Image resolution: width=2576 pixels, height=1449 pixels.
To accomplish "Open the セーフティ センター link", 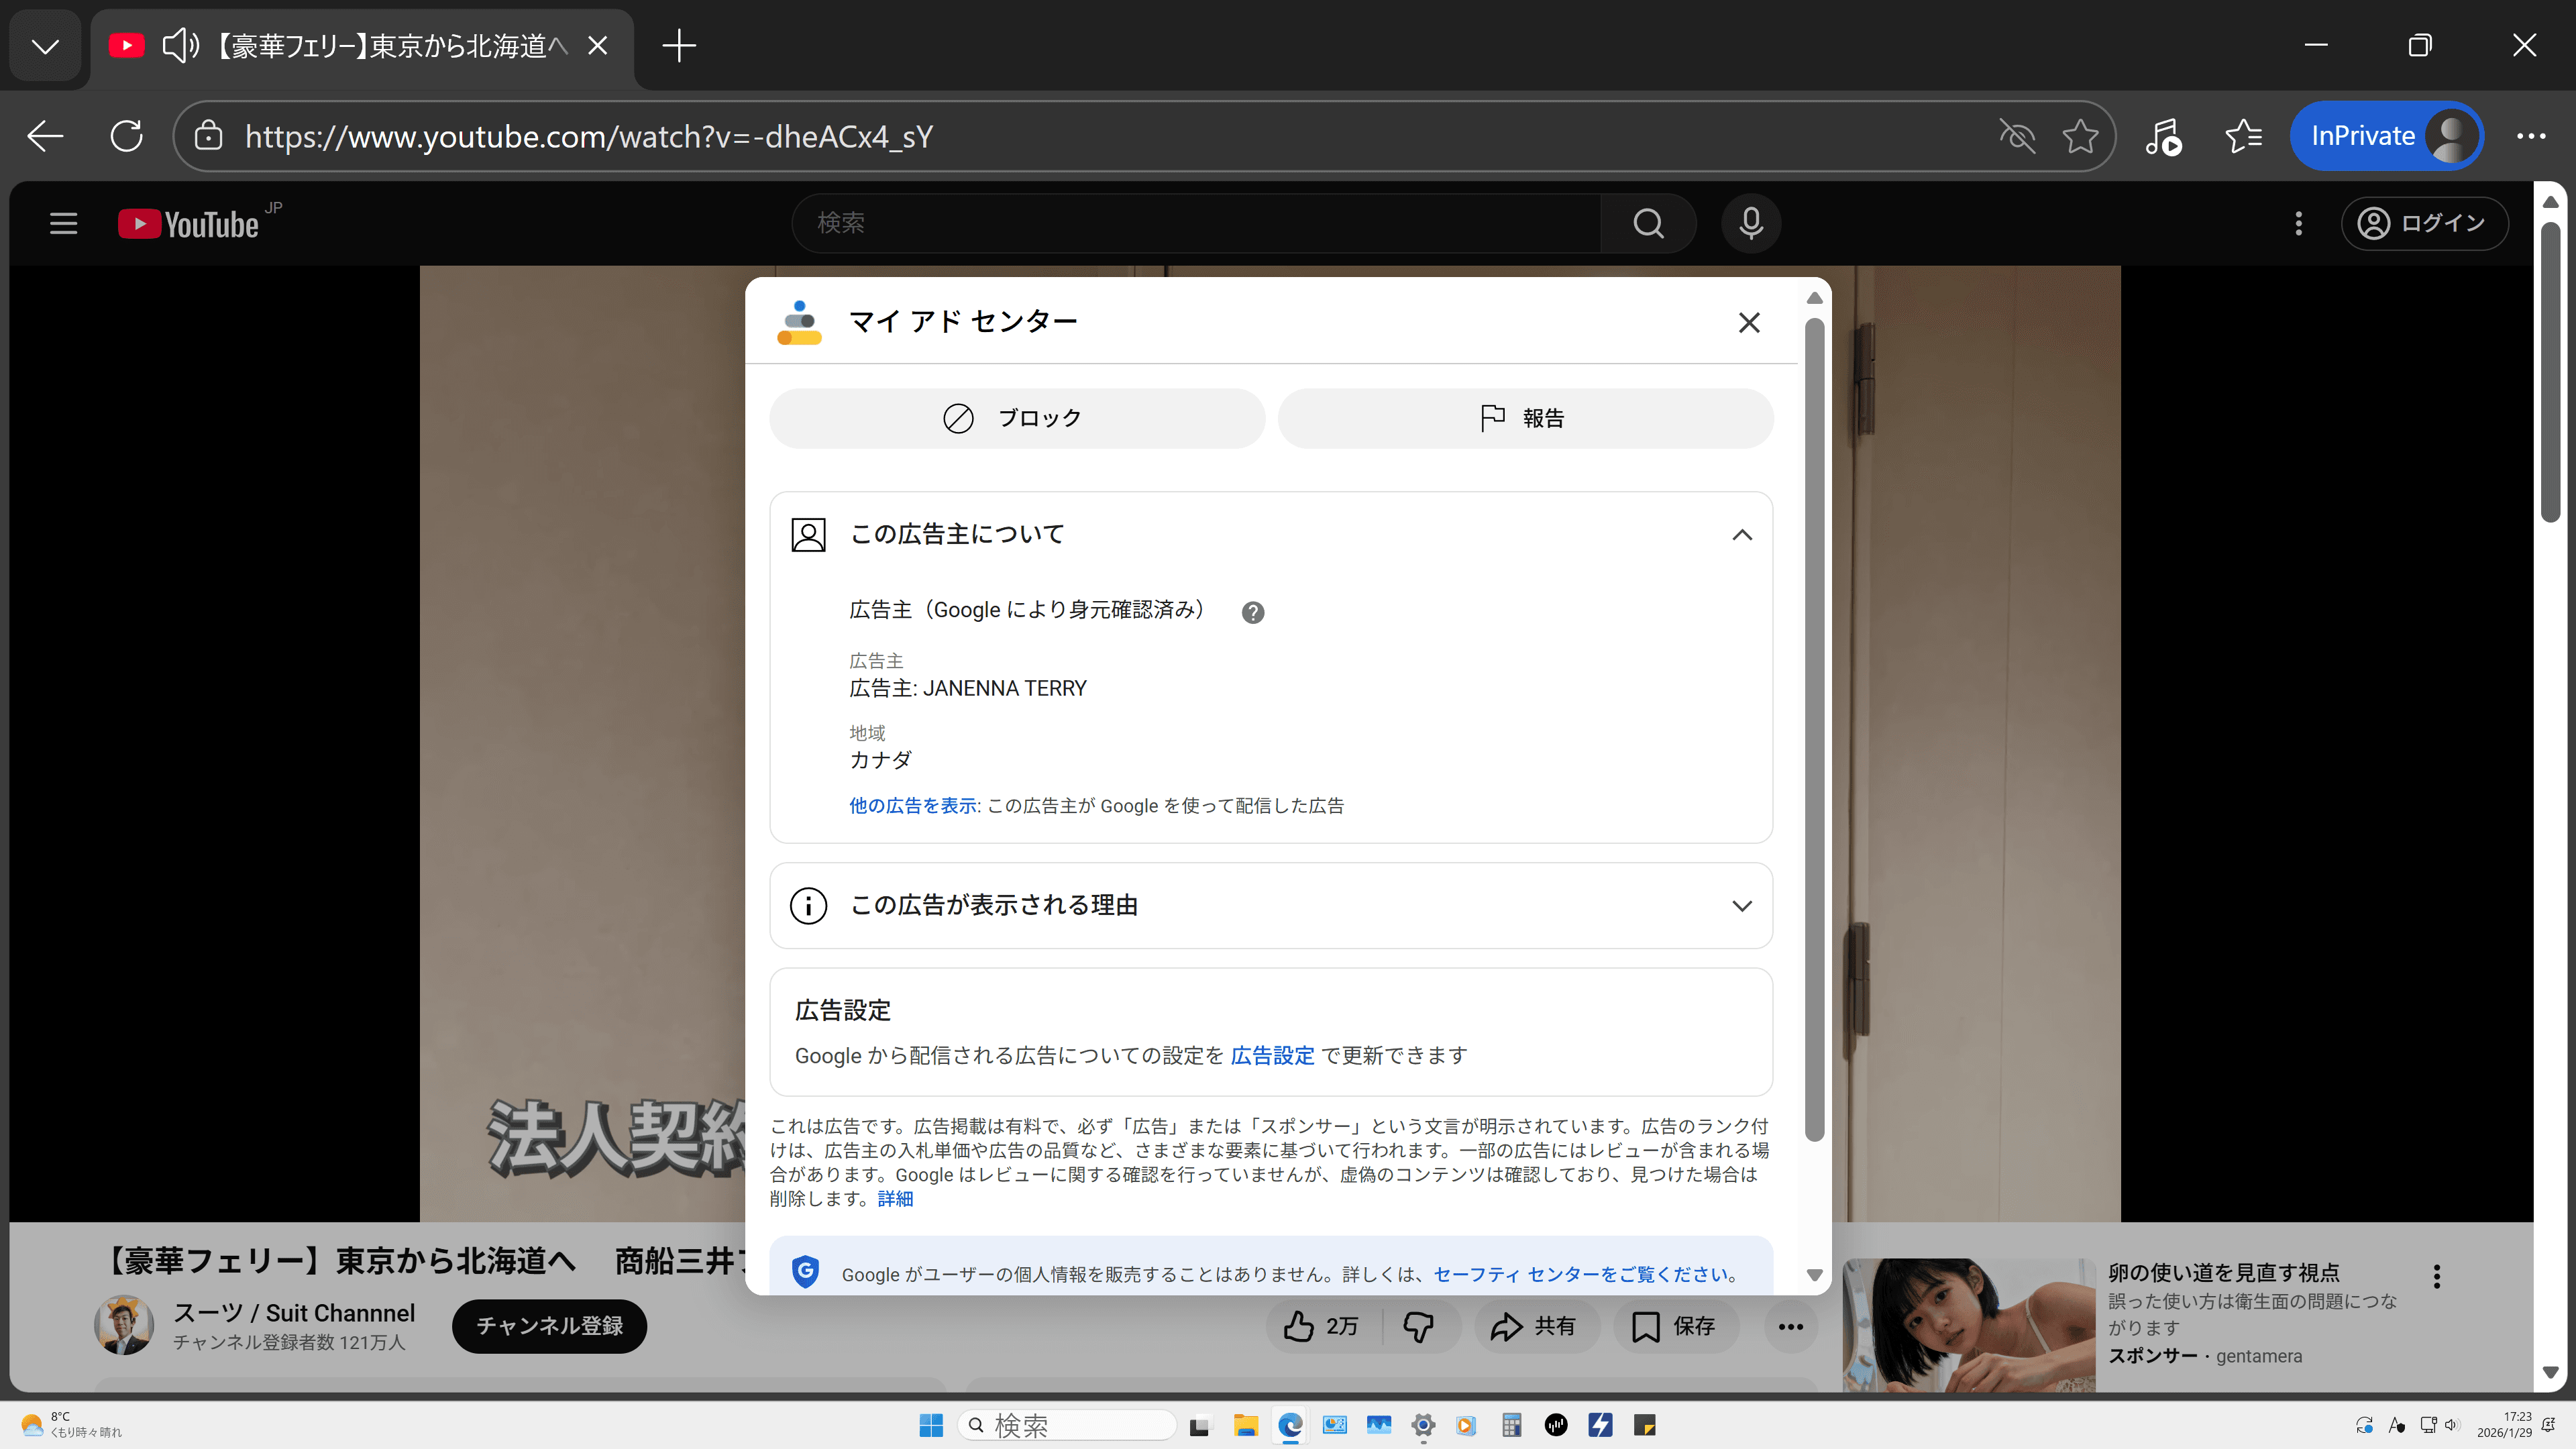I will [1586, 1274].
